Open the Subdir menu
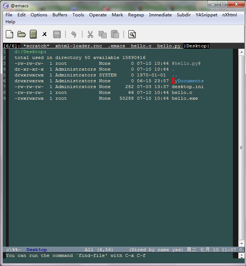This screenshot has height=266, width=246. click(x=183, y=15)
